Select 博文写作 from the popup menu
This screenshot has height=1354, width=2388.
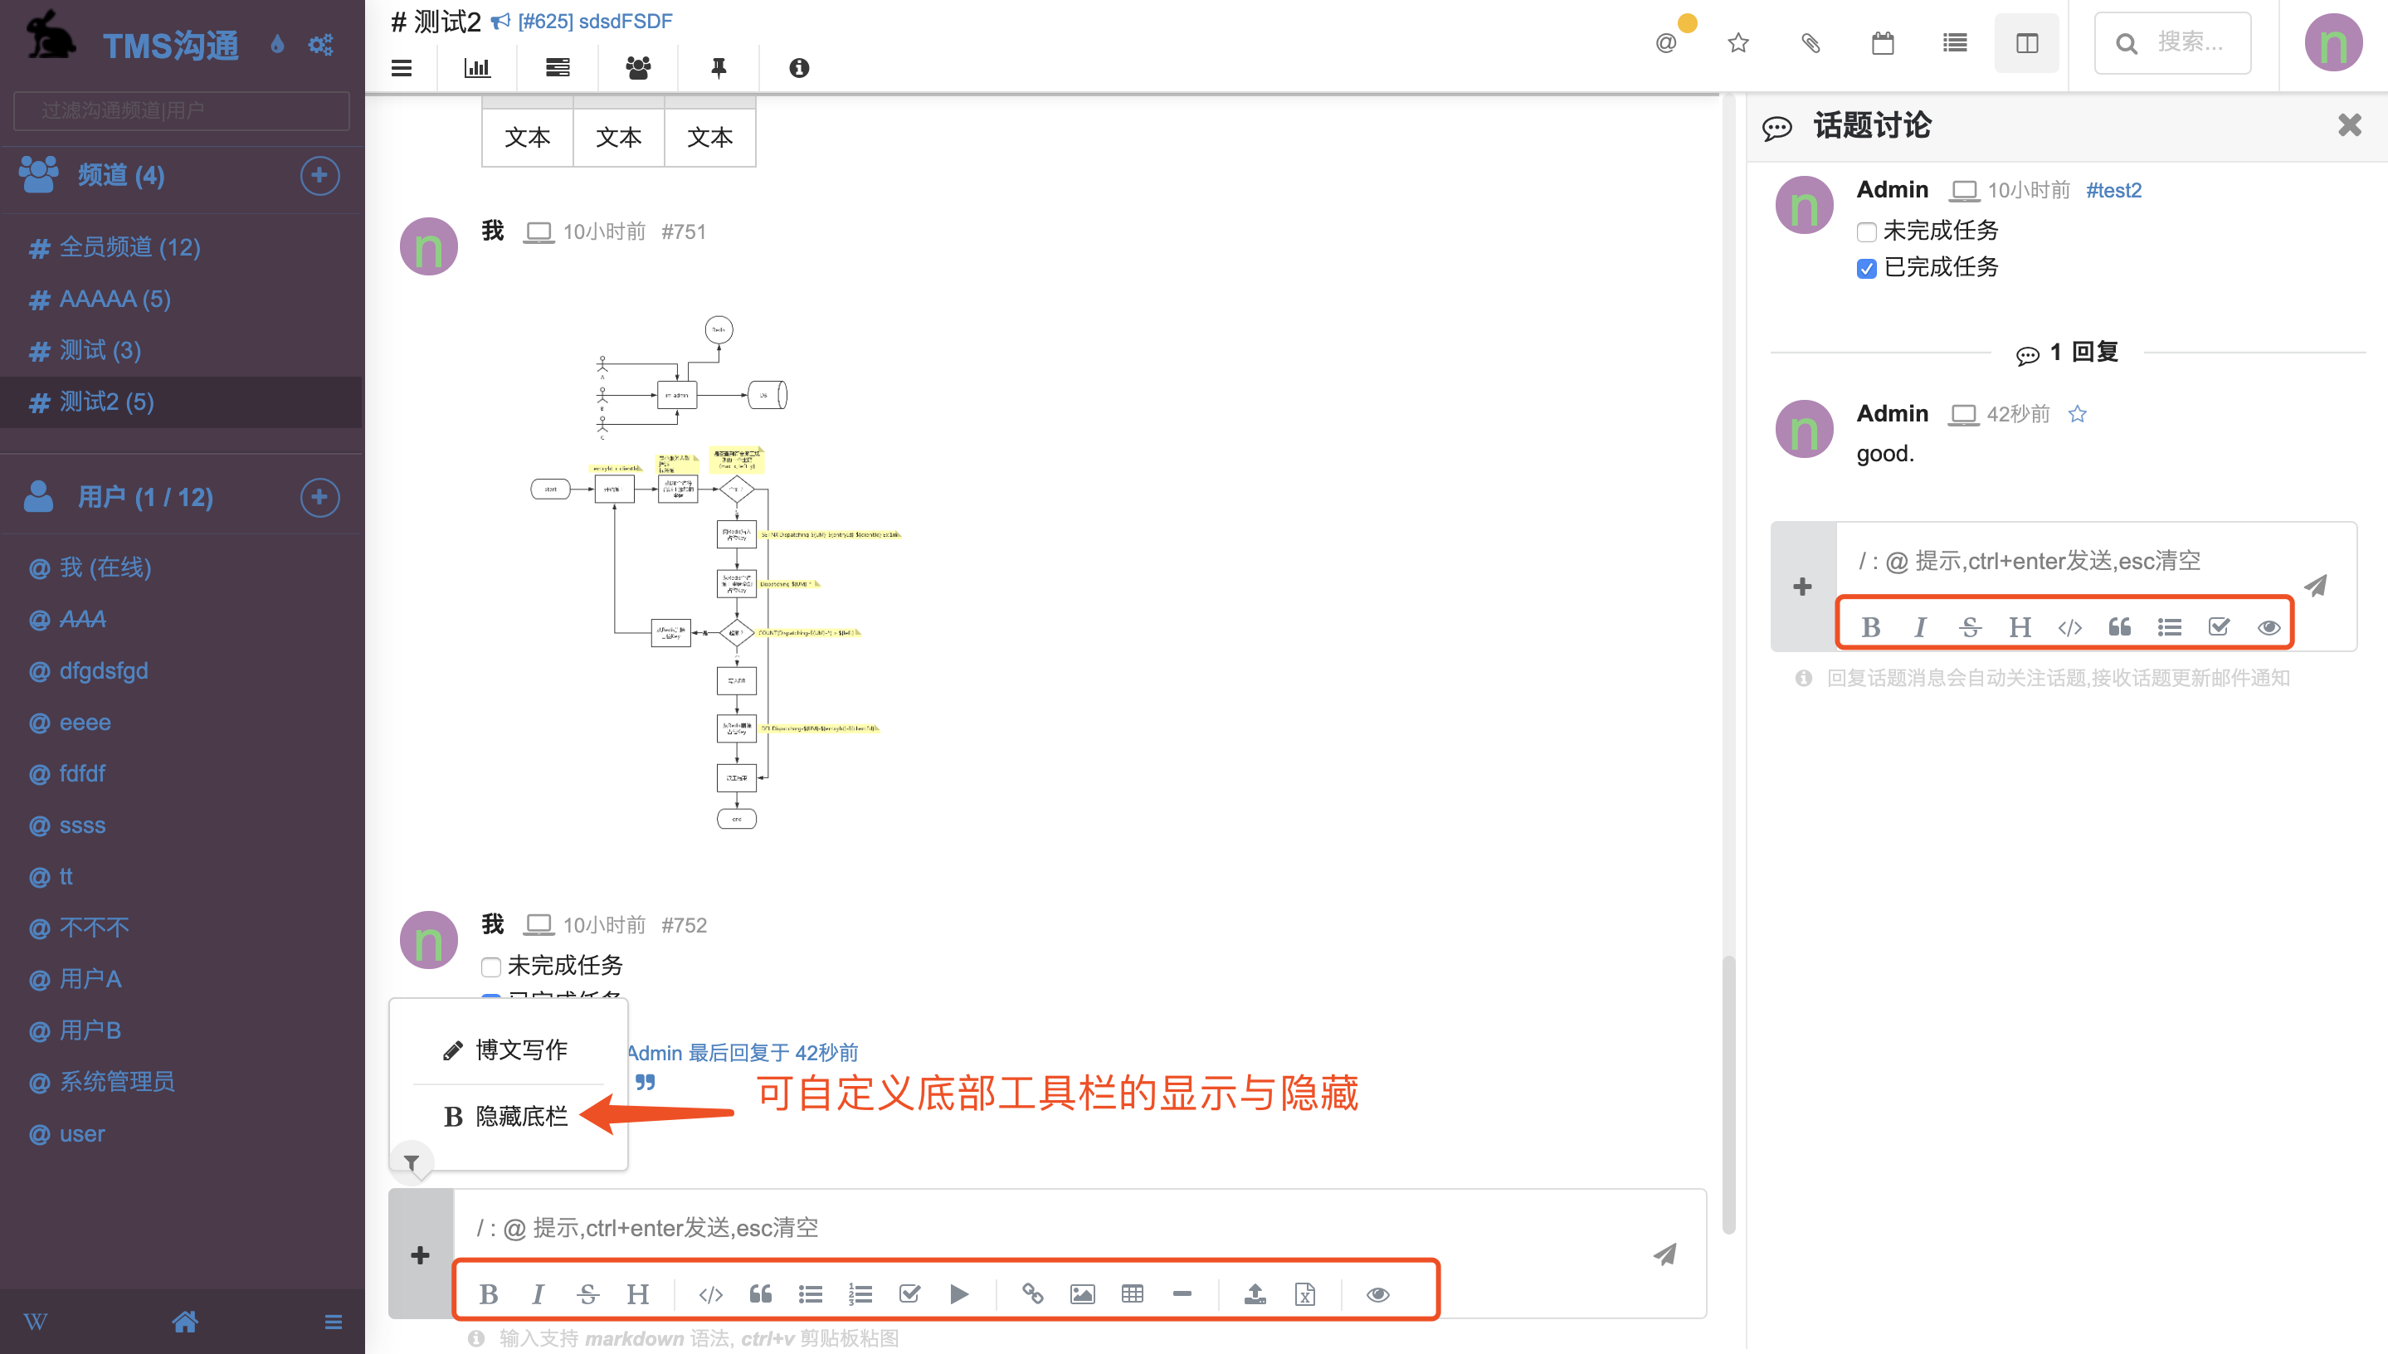click(508, 1050)
